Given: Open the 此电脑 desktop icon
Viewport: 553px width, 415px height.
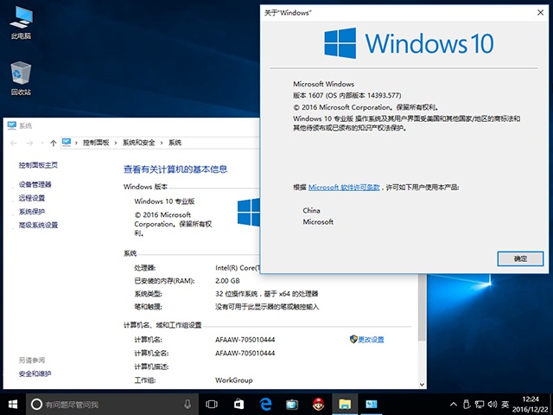Looking at the screenshot, I should (x=21, y=21).
